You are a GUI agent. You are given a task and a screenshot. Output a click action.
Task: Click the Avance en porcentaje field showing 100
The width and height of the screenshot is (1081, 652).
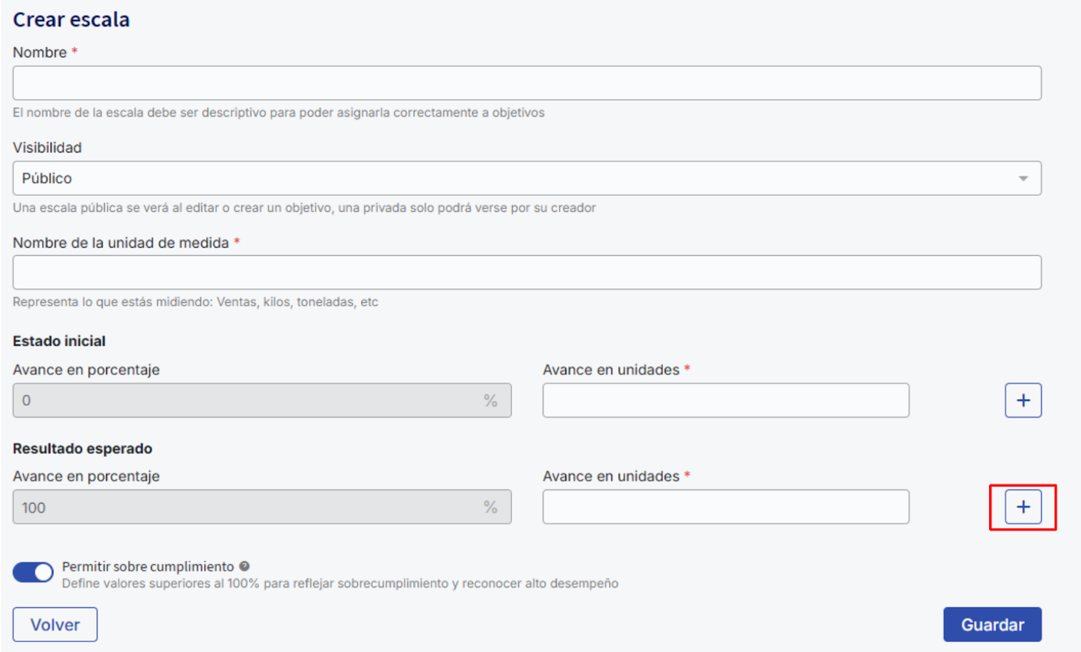click(250, 507)
